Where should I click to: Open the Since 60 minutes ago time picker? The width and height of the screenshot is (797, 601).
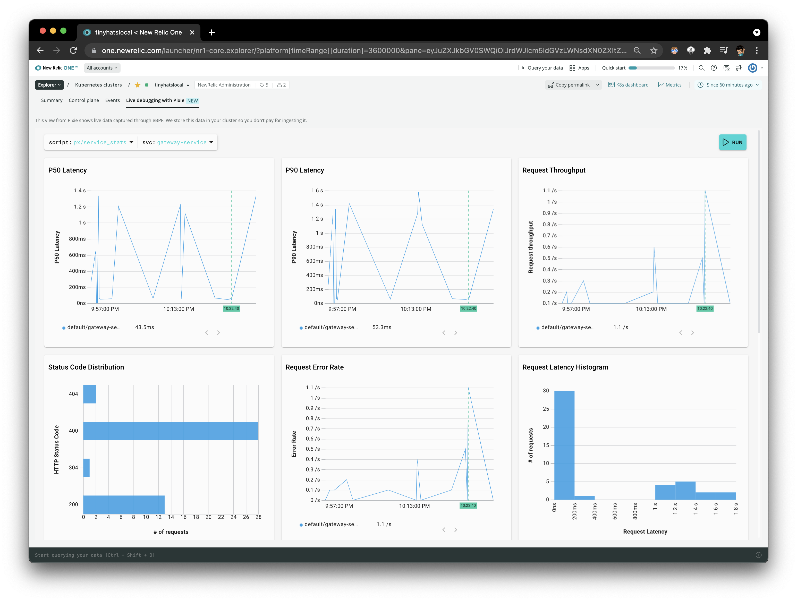728,85
